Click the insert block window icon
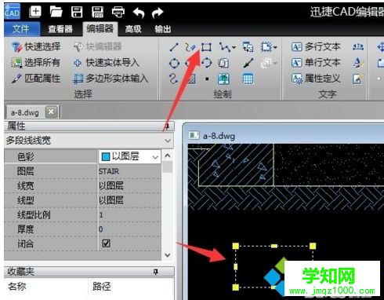The height and width of the screenshot is (300, 384). (248, 47)
